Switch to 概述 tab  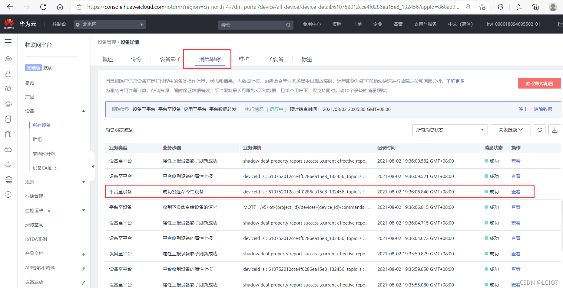coord(108,59)
